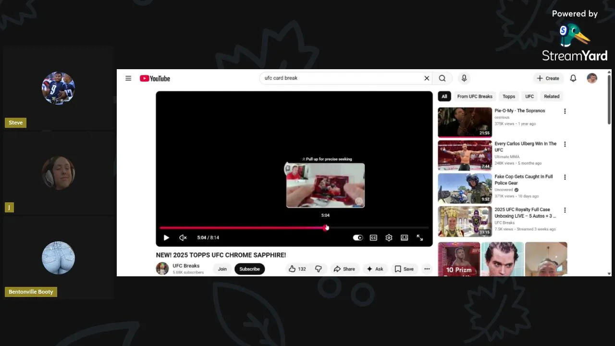The image size is (615, 346).
Task: Open the UFC Breaks channel avatar
Action: (x=162, y=269)
